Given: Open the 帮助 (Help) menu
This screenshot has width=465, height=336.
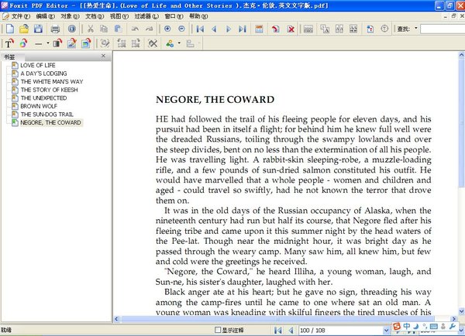Looking at the screenshot, I should [x=198, y=16].
